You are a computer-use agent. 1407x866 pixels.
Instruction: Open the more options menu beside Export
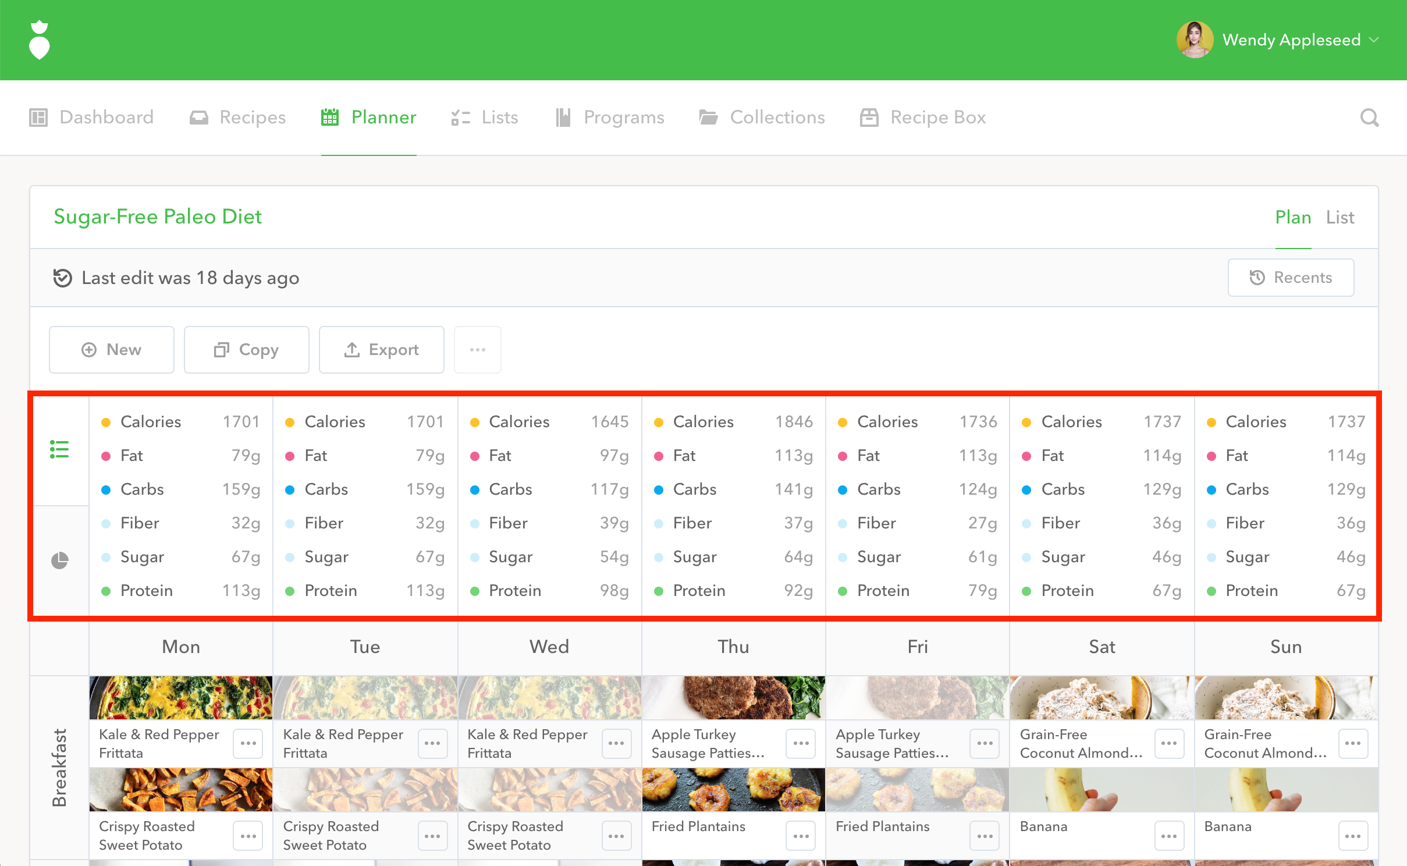(477, 349)
